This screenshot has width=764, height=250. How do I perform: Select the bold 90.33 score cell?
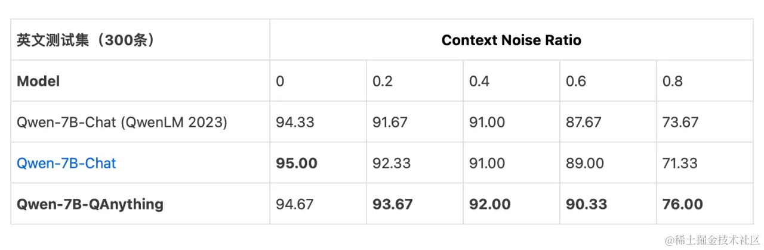click(586, 204)
